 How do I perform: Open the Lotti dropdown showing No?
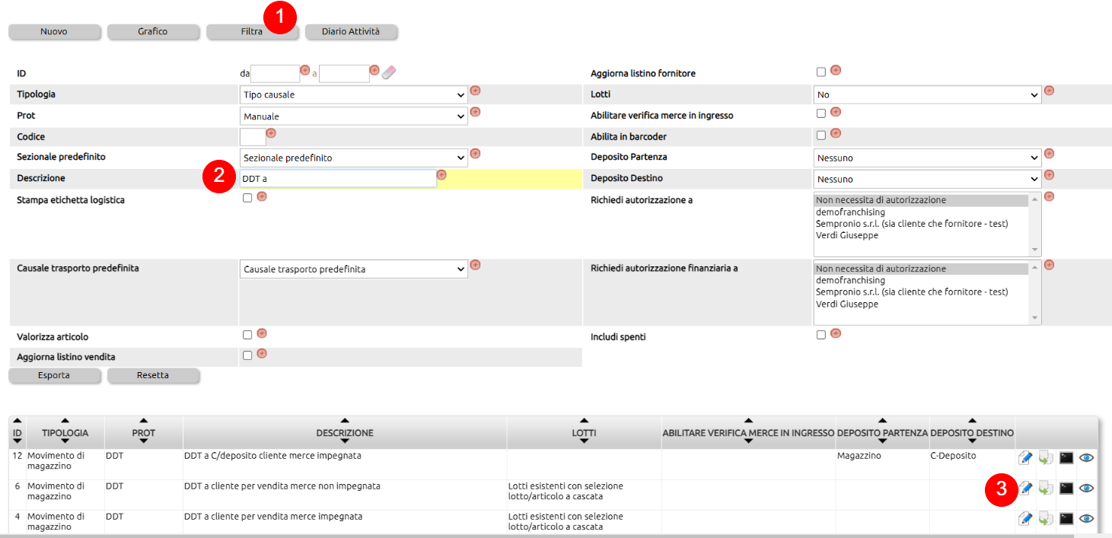(927, 95)
